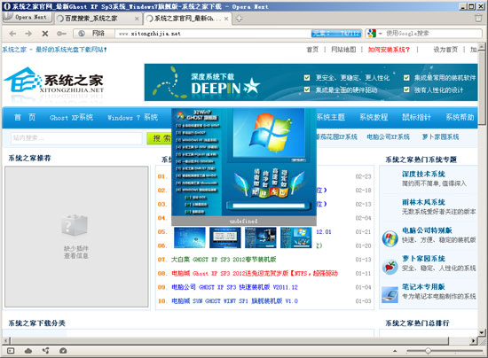Select the Windows 7 系统 navigation item

pyautogui.click(x=132, y=118)
